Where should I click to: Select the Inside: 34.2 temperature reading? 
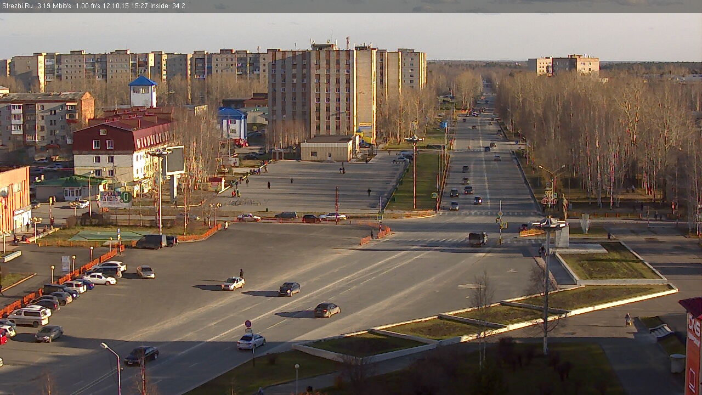[168, 6]
